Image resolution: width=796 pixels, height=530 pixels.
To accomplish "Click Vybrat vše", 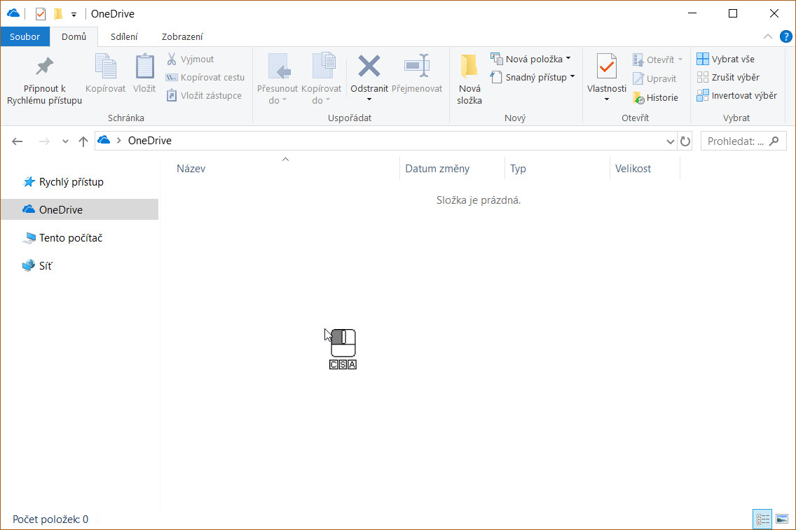I will 726,59.
